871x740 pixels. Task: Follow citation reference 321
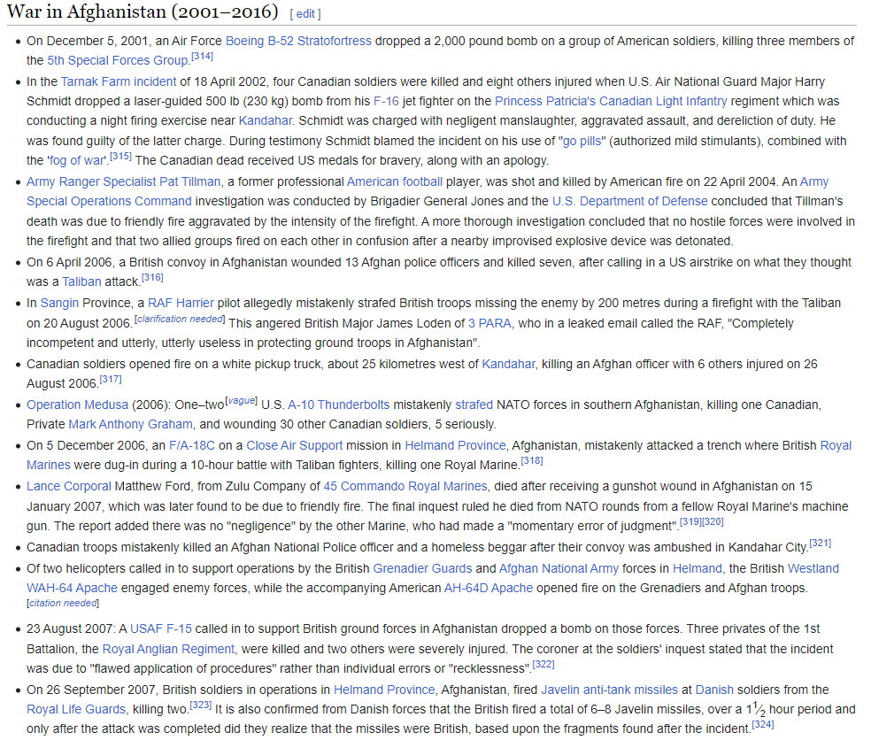(820, 543)
